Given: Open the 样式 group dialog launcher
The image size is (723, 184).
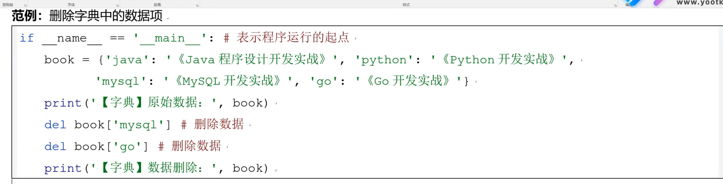Looking at the screenshot, I should [x=615, y=6].
